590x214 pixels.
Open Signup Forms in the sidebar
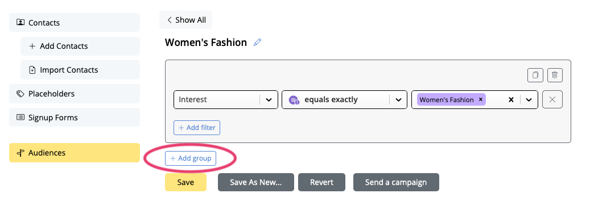tap(75, 118)
